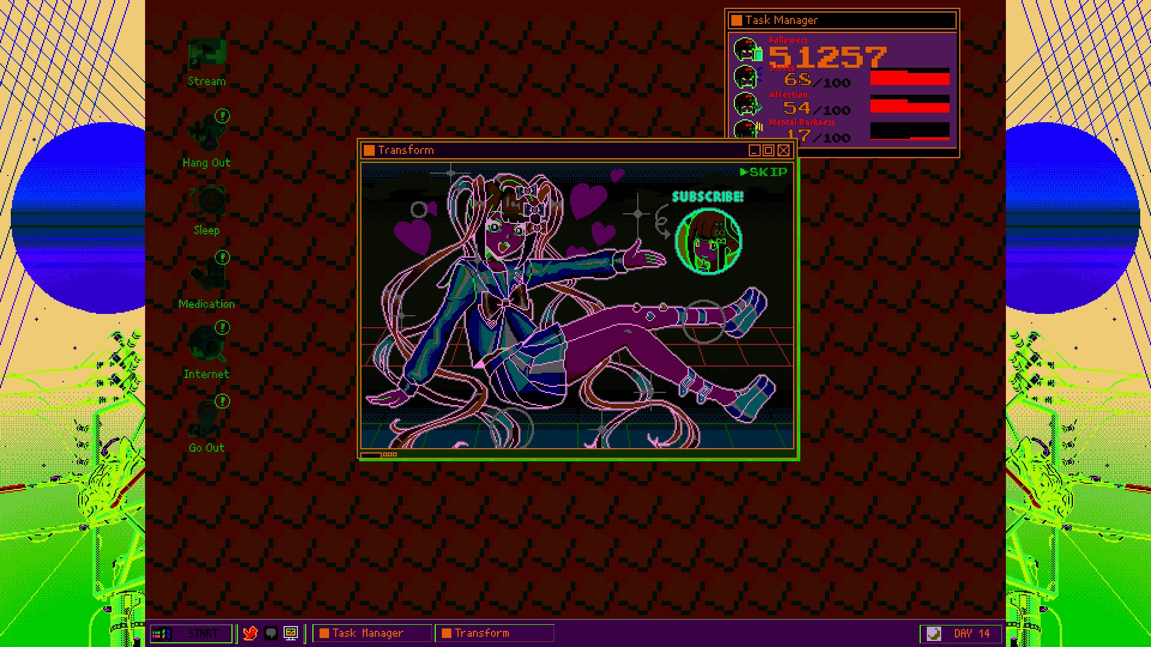Open the chat bubble taskbar icon
Viewport: 1151px width, 647px height.
coord(271,633)
